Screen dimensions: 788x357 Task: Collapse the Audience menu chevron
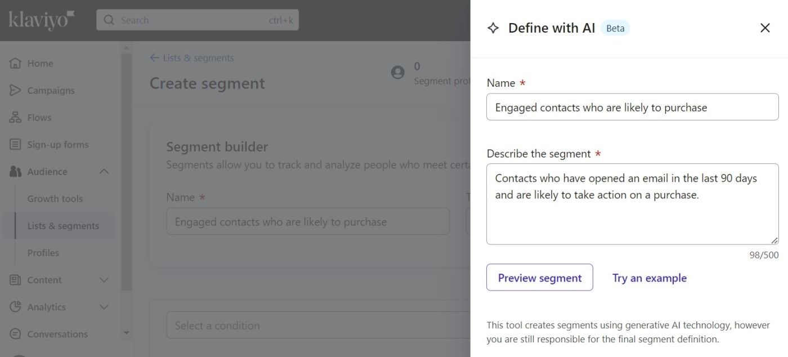click(104, 172)
